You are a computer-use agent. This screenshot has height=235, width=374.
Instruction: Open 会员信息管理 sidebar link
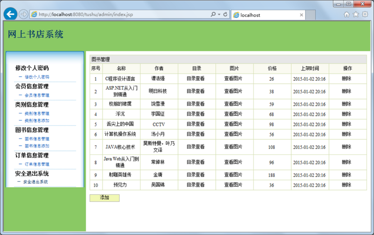coord(37,95)
